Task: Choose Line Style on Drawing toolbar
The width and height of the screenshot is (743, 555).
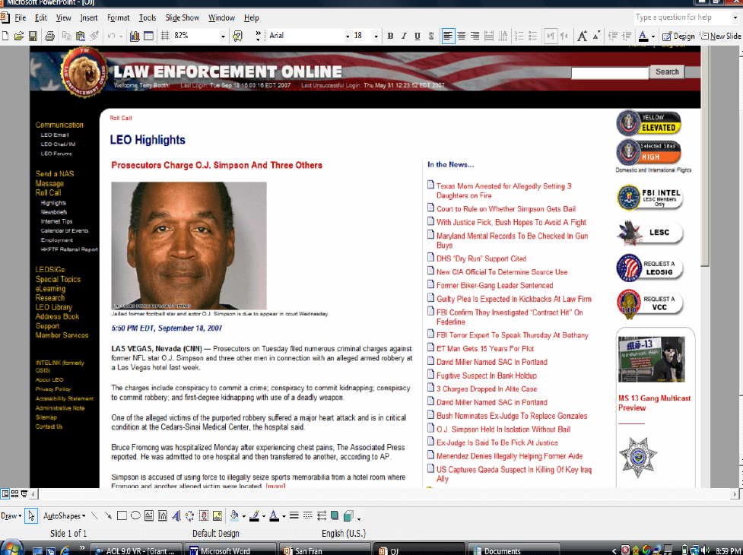Action: pyautogui.click(x=294, y=515)
